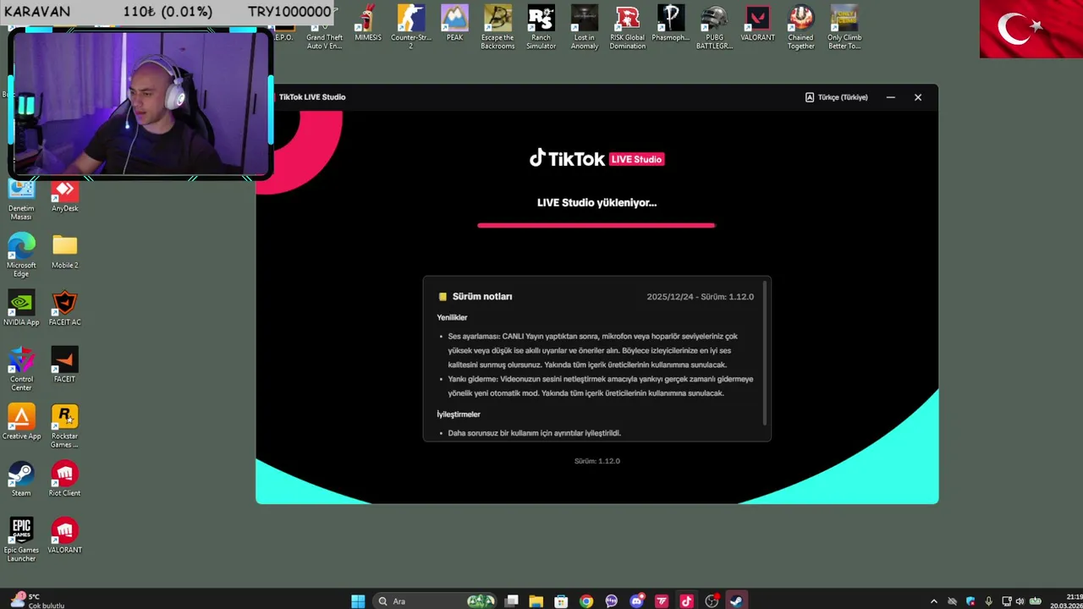Click the TikTok LIVE Studio logo
Viewport: 1083px width, 609px height.
click(597, 159)
